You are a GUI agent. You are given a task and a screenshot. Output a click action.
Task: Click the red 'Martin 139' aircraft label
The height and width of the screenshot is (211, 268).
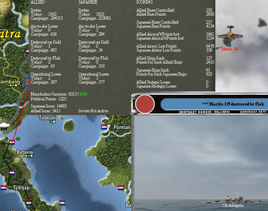pyautogui.click(x=230, y=49)
